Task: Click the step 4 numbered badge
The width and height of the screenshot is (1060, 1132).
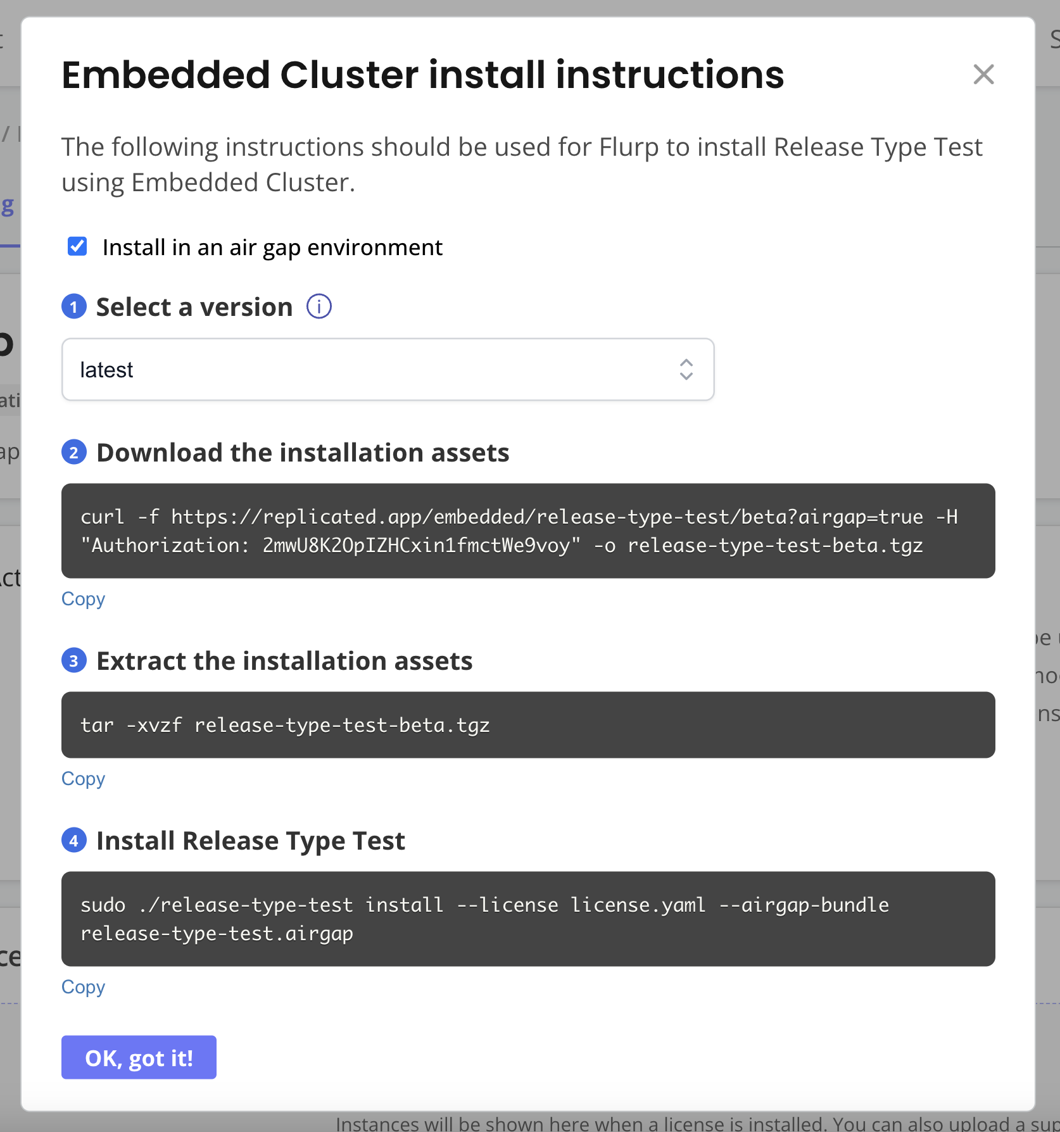Action: click(74, 840)
